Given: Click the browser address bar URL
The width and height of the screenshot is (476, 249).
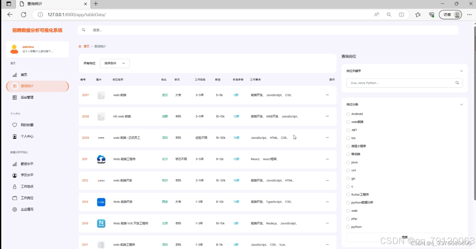Looking at the screenshot, I should 77,14.
